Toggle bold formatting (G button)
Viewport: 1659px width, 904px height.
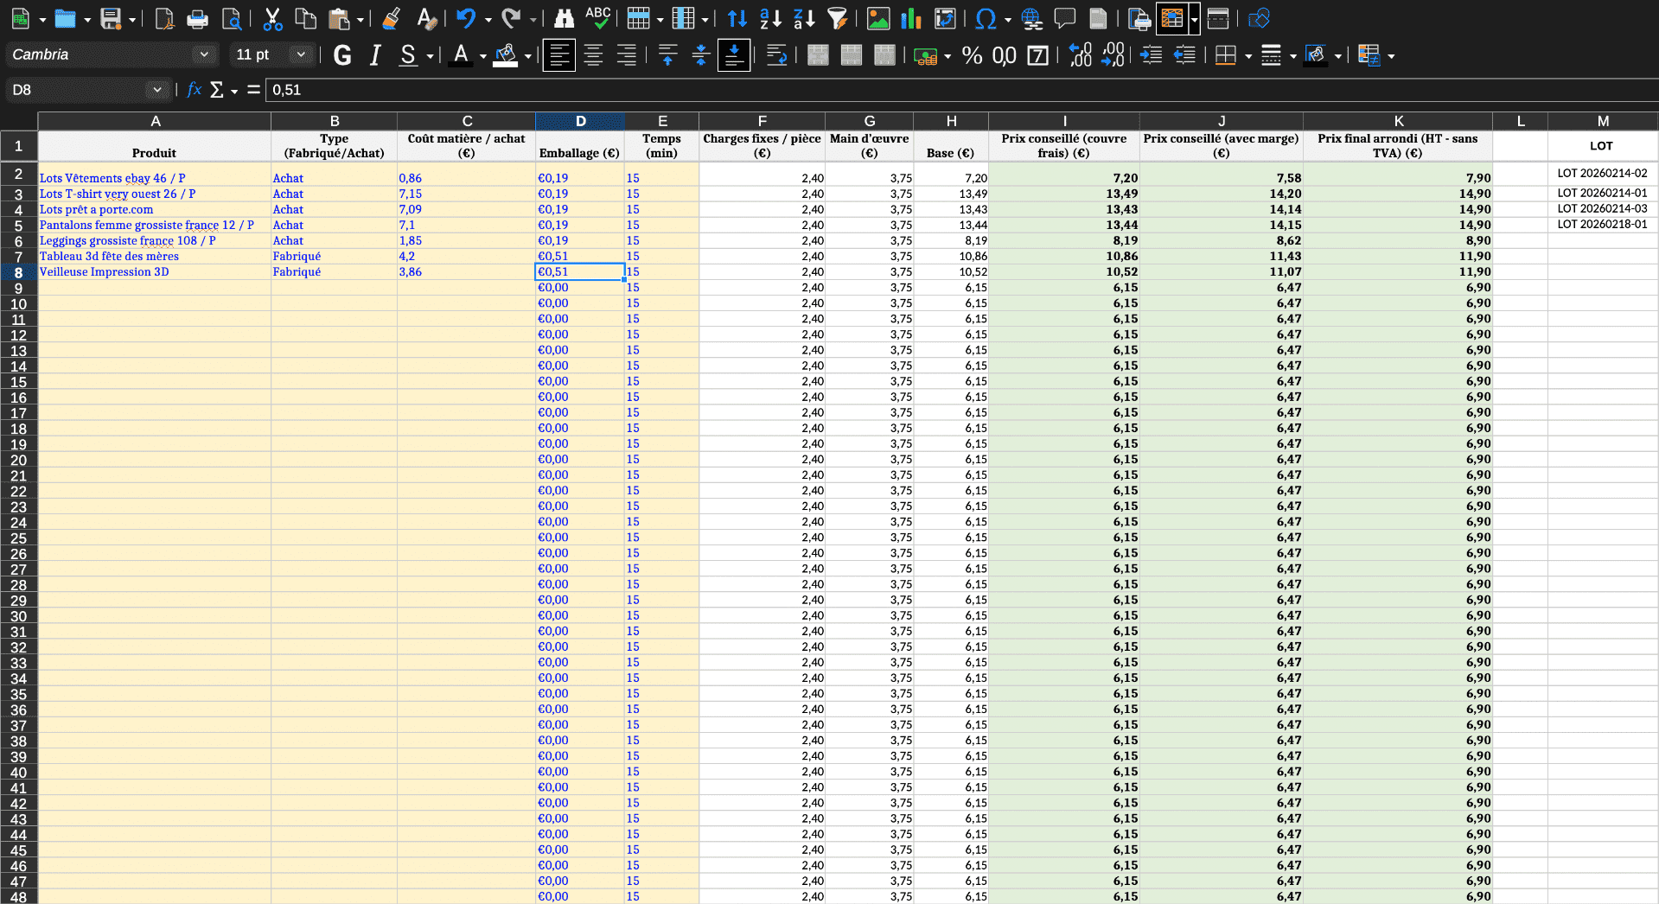[x=342, y=55]
